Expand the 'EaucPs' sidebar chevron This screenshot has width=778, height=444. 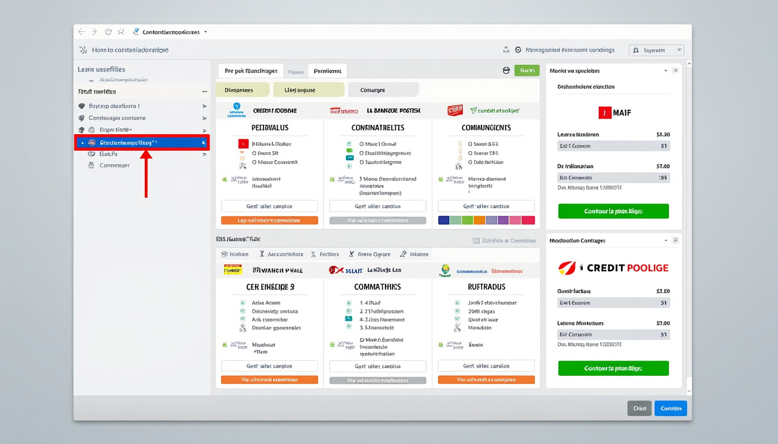point(204,154)
